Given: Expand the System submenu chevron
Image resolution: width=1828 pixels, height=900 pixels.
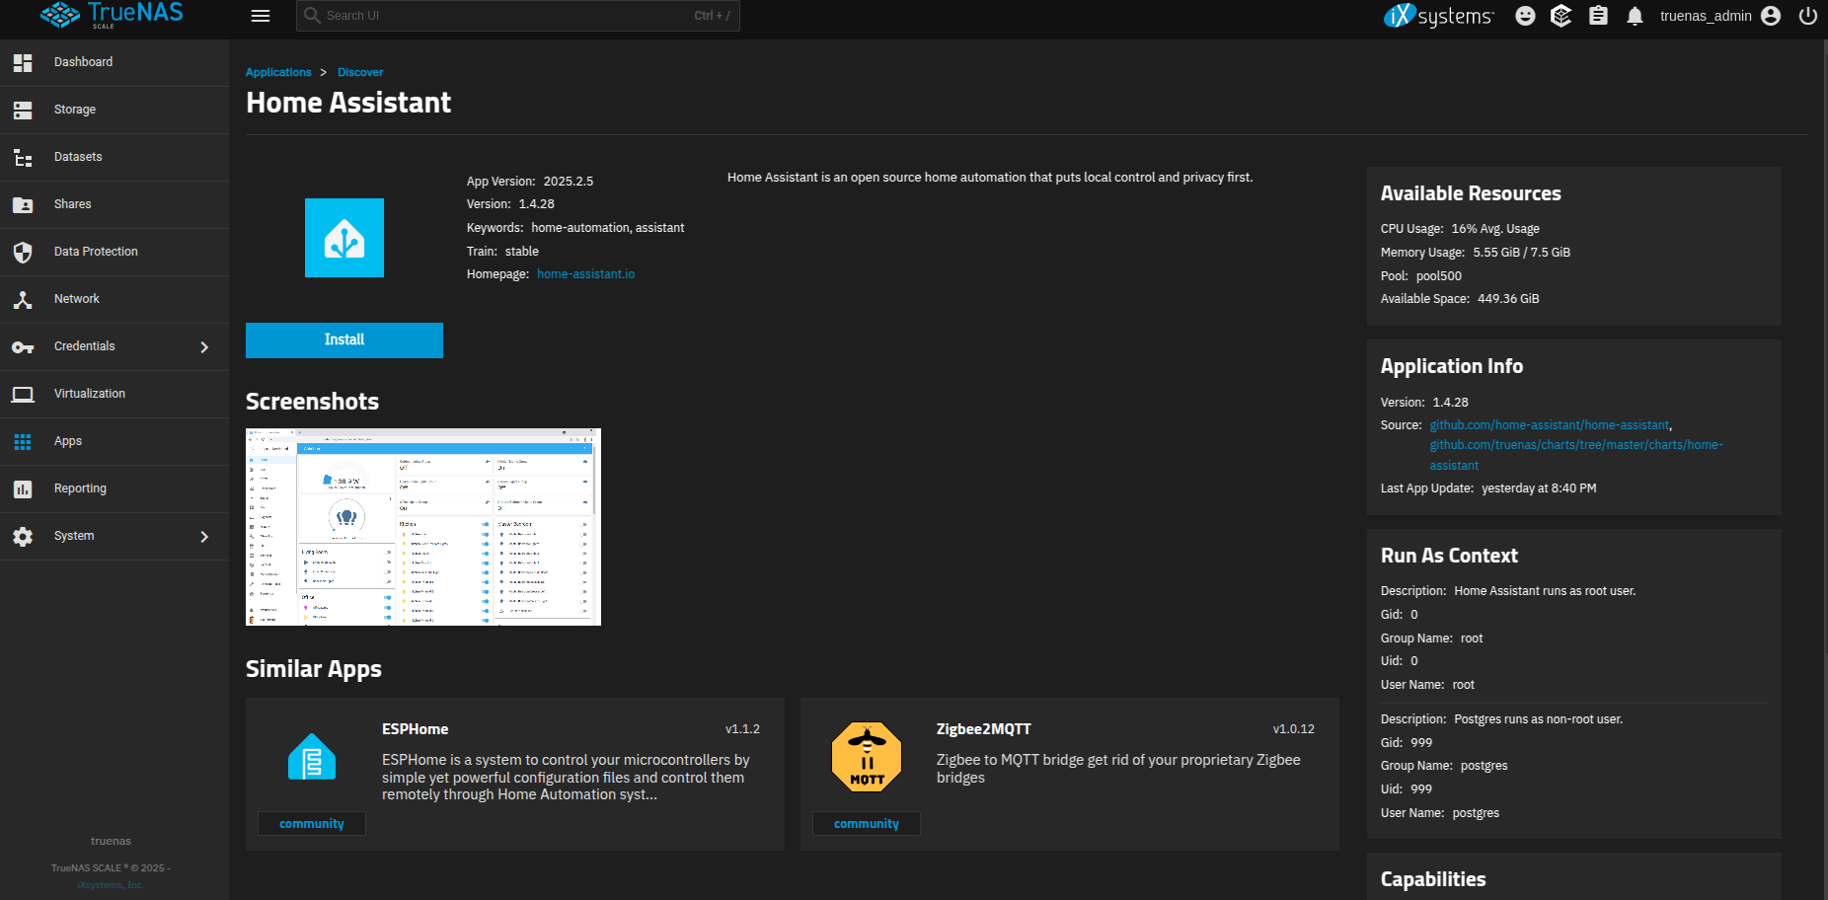Looking at the screenshot, I should (204, 537).
